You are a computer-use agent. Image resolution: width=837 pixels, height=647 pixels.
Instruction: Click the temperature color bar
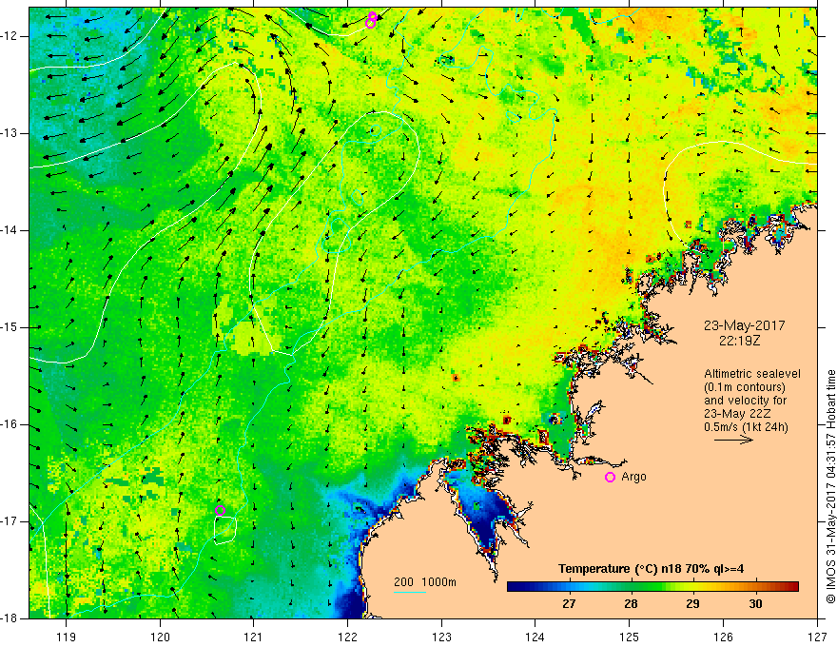click(652, 587)
